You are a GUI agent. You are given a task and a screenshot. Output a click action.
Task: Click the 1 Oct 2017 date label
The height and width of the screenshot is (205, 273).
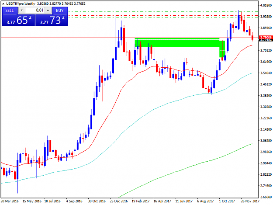coord(227,201)
